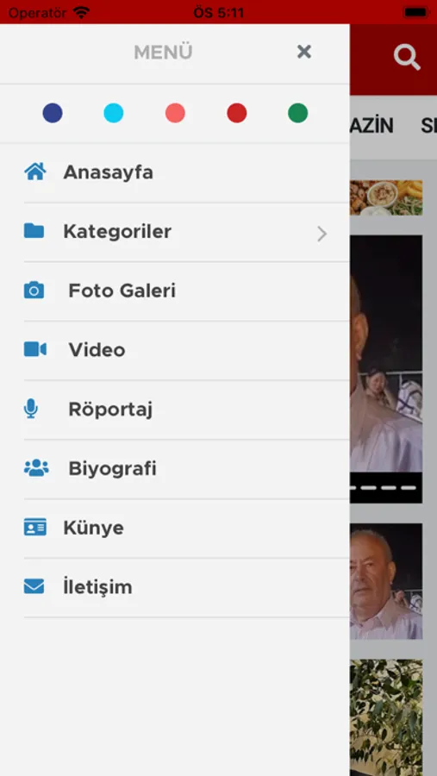437x776 pixels.
Task: Click the battery indicator icon
Action: coord(416,12)
